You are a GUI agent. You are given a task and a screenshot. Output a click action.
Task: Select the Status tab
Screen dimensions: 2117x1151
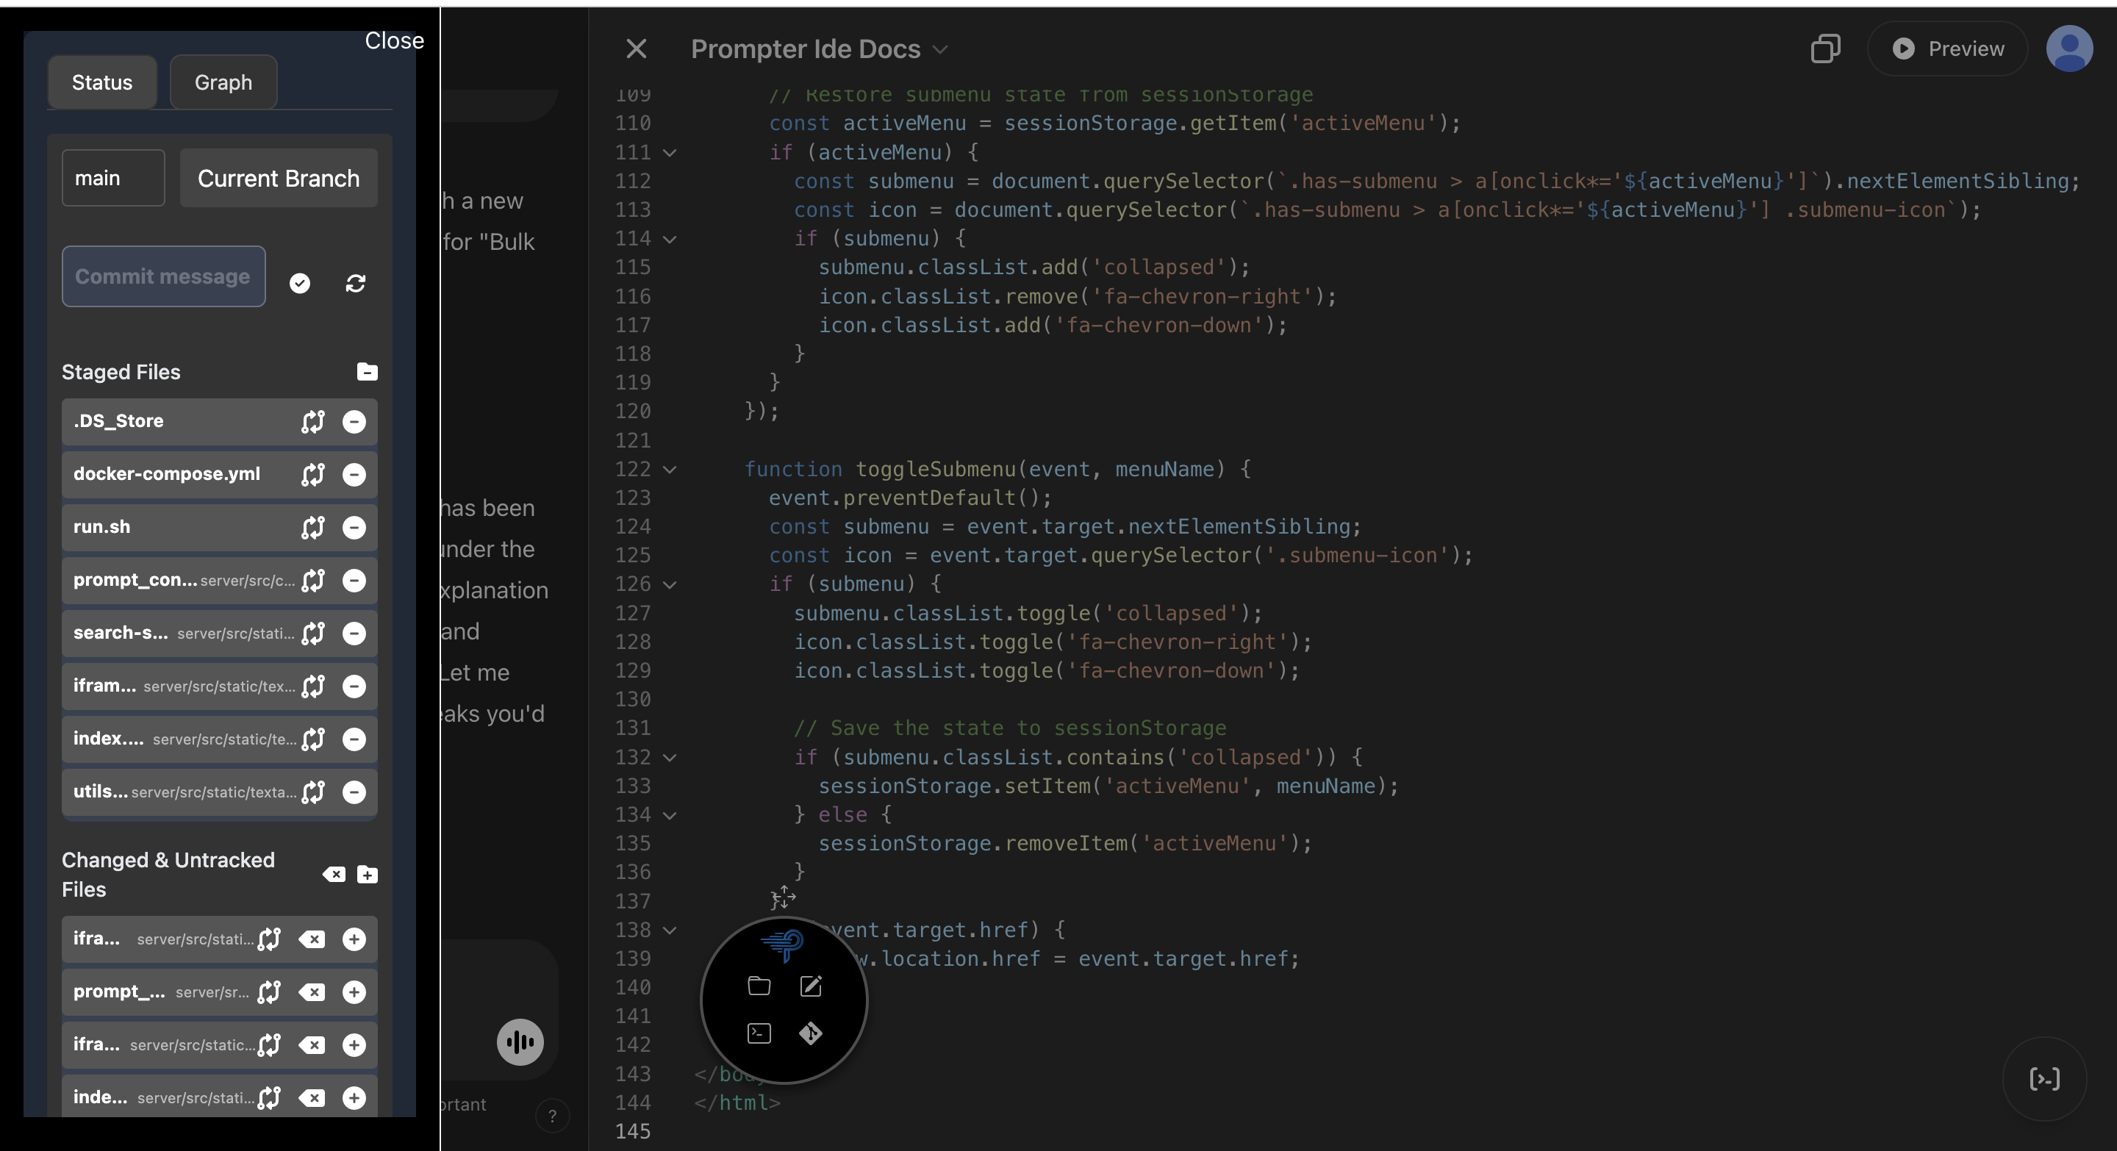point(102,82)
